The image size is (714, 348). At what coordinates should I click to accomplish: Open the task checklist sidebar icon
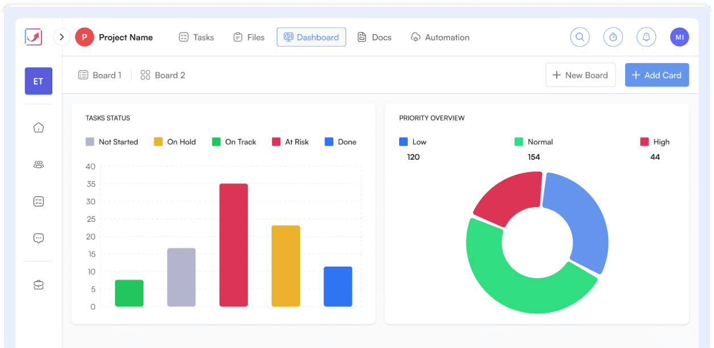pos(39,201)
